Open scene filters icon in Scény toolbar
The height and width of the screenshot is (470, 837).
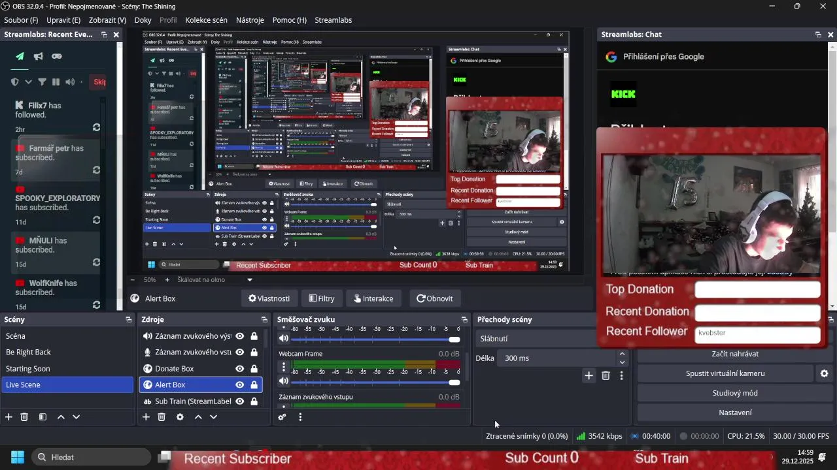pyautogui.click(x=43, y=416)
